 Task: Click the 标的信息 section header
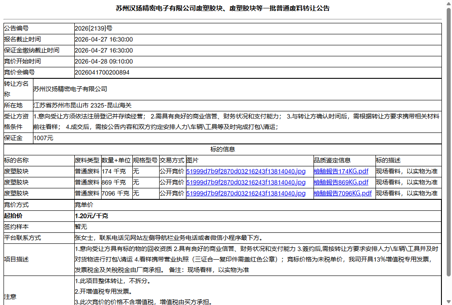pos(222,149)
